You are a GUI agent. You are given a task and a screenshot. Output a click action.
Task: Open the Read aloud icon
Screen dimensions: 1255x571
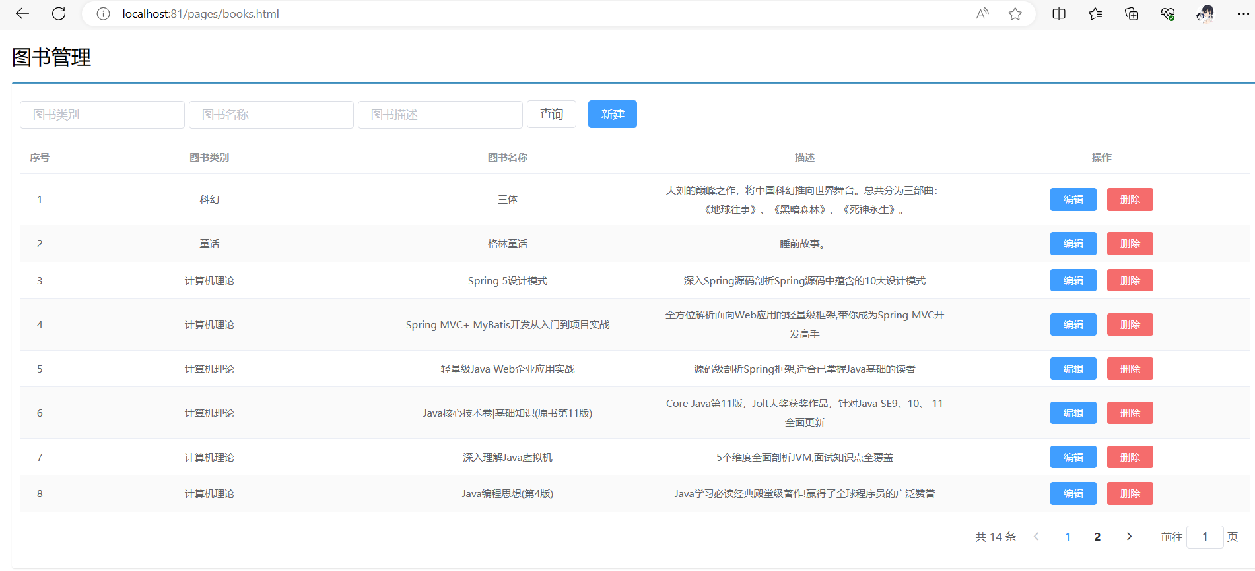pyautogui.click(x=982, y=14)
